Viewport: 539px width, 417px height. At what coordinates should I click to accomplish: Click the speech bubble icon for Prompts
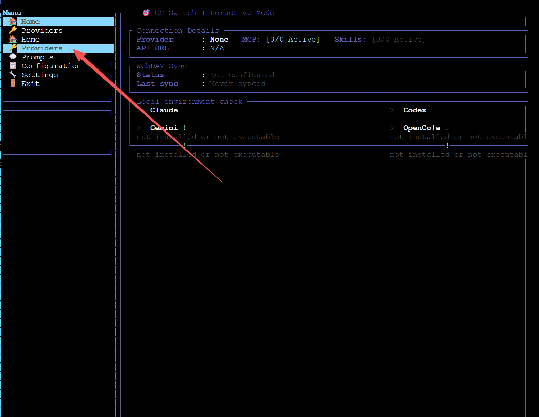point(13,57)
